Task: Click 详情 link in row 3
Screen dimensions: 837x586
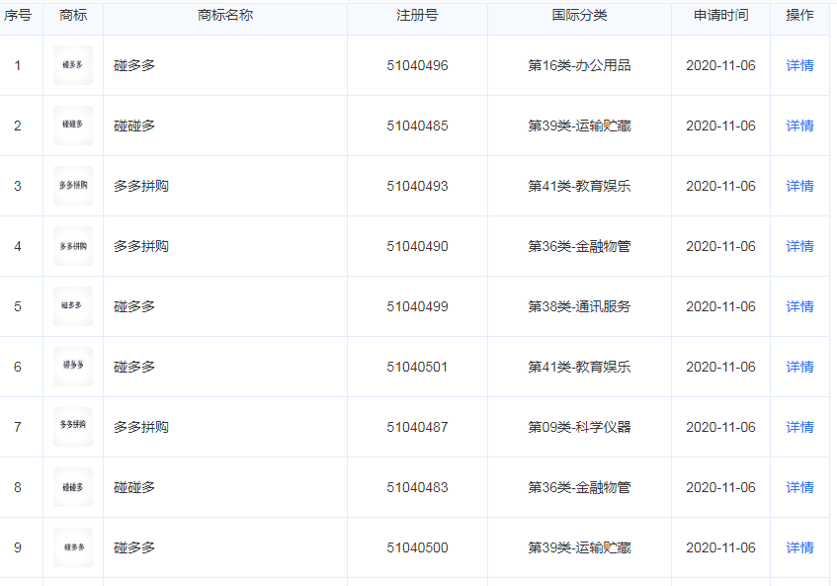Action: coord(799,186)
